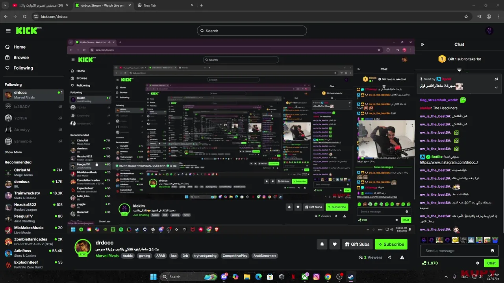Open yamenpie in Following list
Image resolution: width=504 pixels, height=283 pixels.
[x=33, y=141]
